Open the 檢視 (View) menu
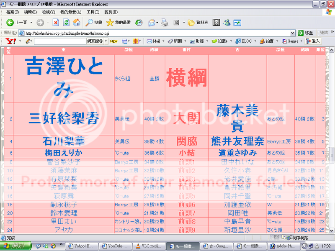This screenshot has height=251, width=335. 48,12
